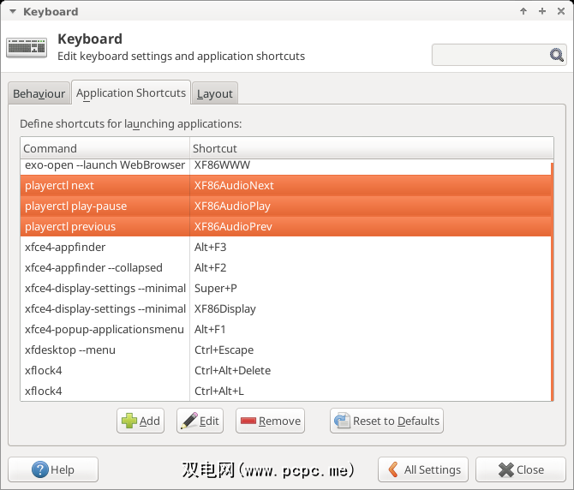The height and width of the screenshot is (490, 574).
Task: Sort by the Command column header
Action: [105, 148]
